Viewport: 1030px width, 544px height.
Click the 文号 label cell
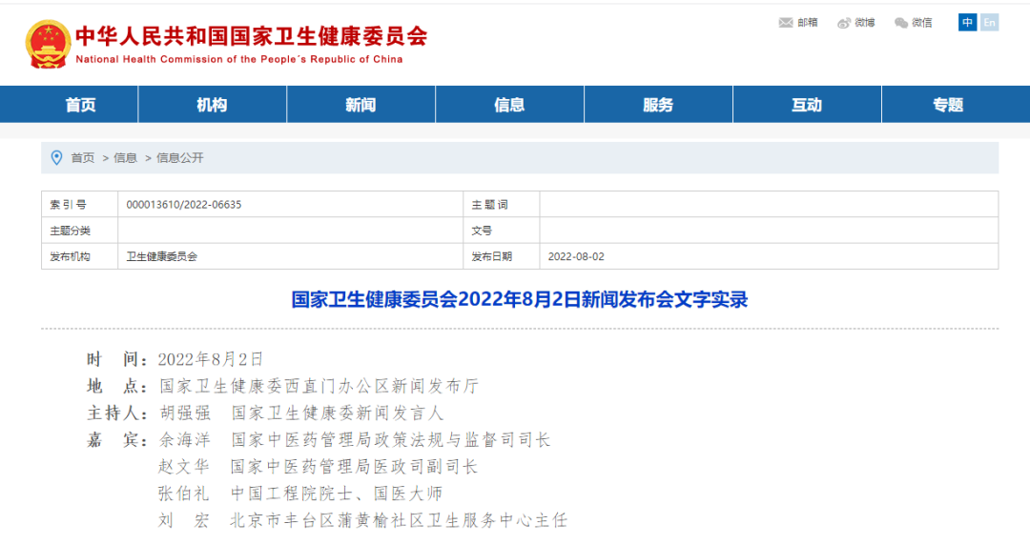click(x=502, y=231)
